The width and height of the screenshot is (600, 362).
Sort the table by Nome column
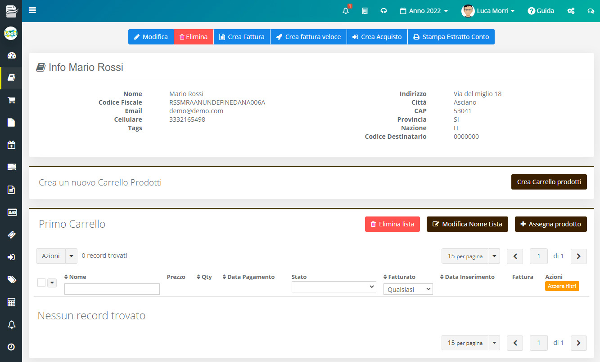click(x=77, y=277)
